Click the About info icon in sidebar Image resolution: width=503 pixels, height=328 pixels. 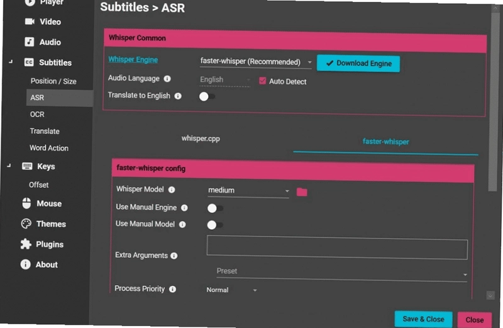pyautogui.click(x=25, y=264)
